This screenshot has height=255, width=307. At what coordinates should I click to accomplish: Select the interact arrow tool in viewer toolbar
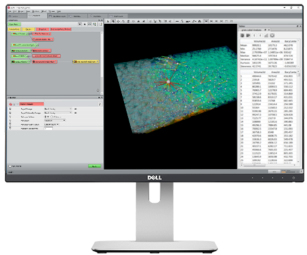coord(108,21)
